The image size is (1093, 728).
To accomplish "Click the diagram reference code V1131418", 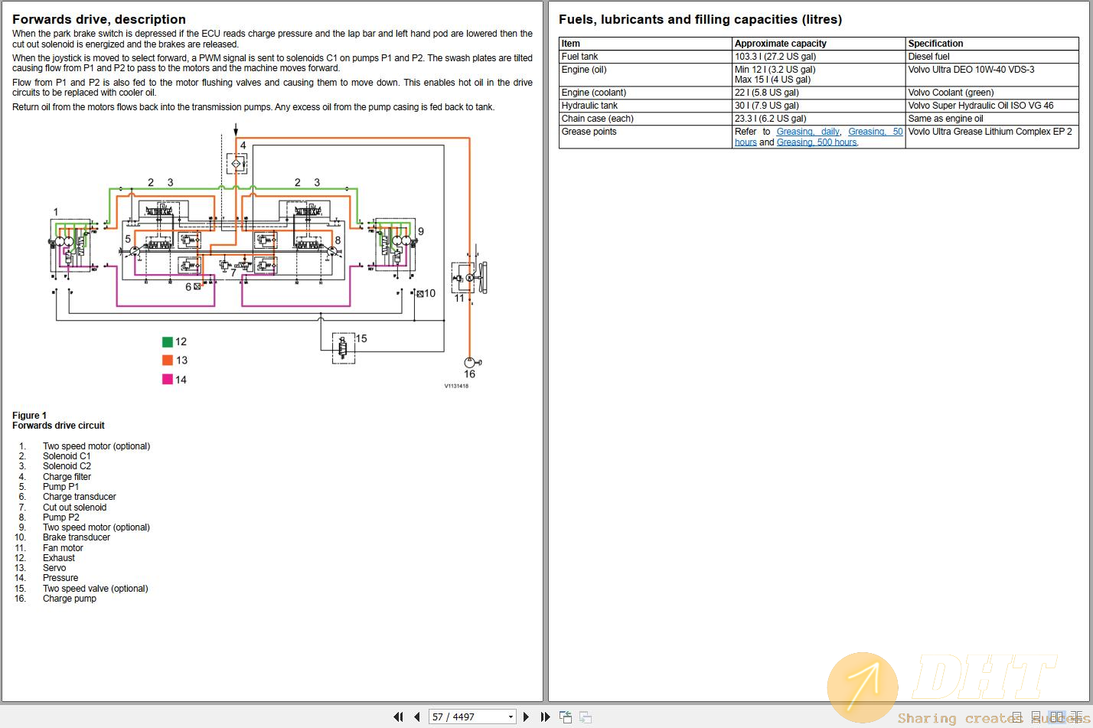I will 456,386.
